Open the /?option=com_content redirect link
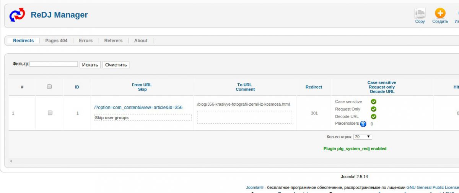The height and width of the screenshot is (193, 459). tap(138, 108)
